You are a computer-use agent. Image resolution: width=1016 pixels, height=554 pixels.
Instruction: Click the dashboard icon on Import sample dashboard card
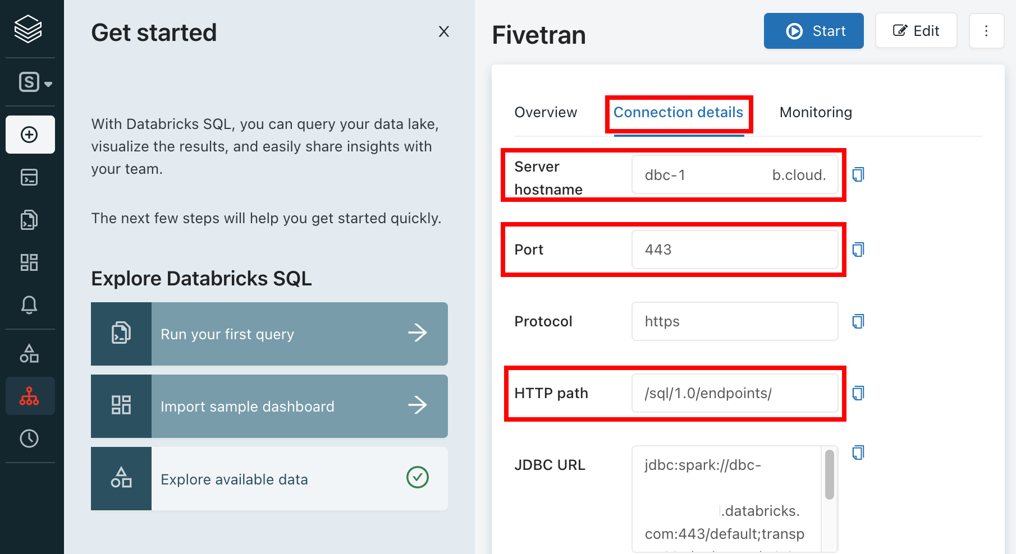click(121, 405)
